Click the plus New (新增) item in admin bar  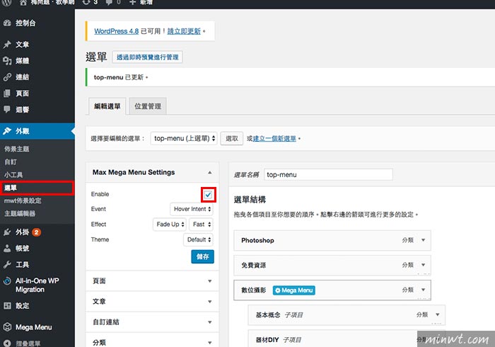tap(141, 3)
